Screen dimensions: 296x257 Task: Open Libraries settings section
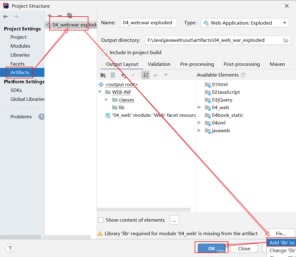(x=20, y=55)
